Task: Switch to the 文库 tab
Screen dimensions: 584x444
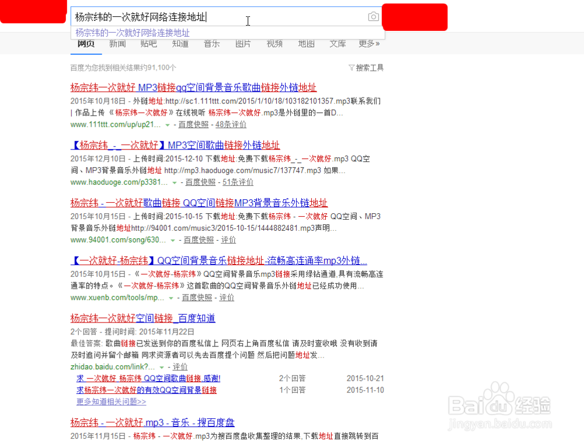Action: [x=338, y=44]
